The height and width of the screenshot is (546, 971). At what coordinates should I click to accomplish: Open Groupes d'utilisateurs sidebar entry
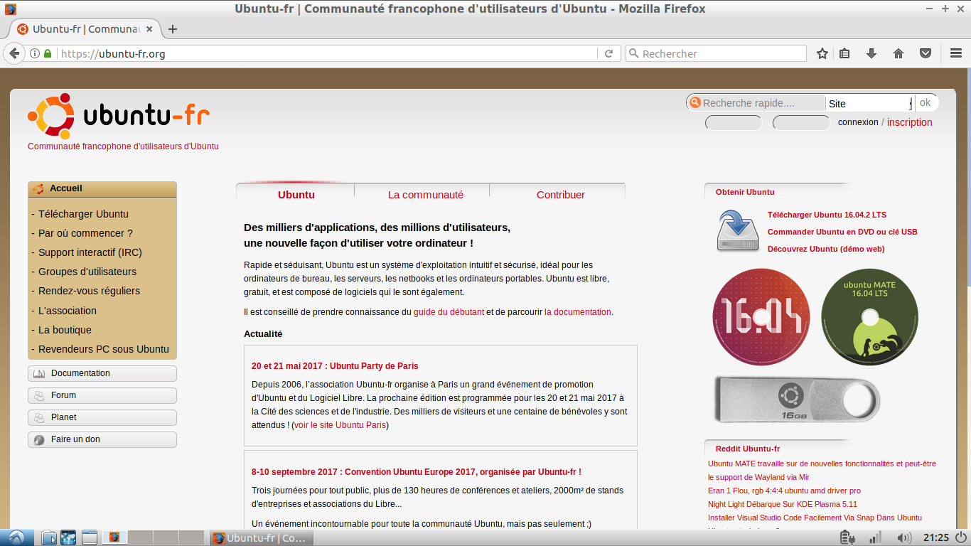(87, 272)
